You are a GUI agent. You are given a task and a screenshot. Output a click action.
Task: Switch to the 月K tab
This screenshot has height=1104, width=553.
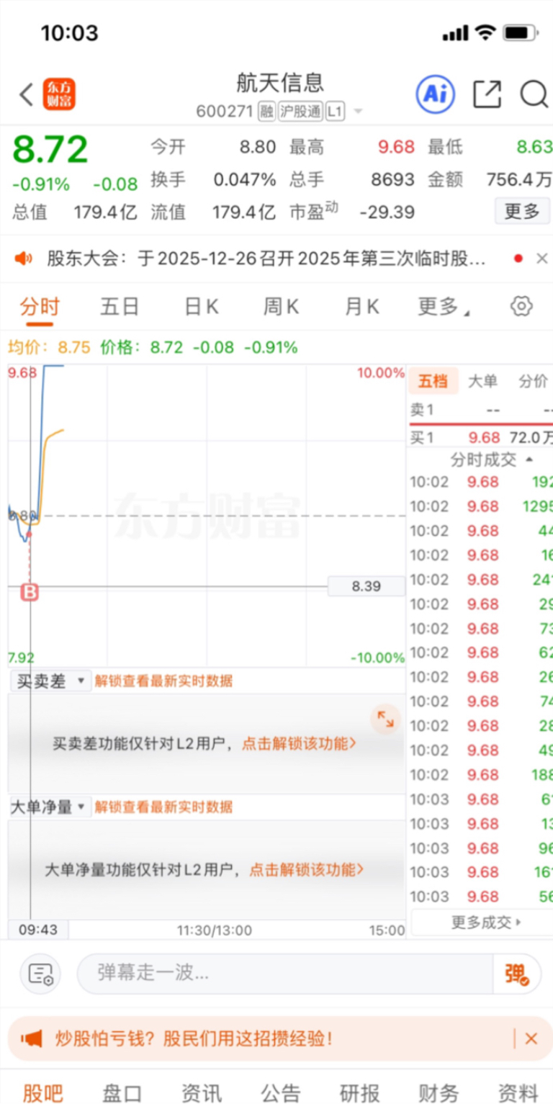coord(362,307)
